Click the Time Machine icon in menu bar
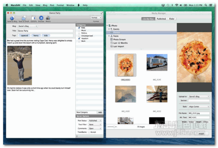The image size is (218, 148). coord(168,5)
